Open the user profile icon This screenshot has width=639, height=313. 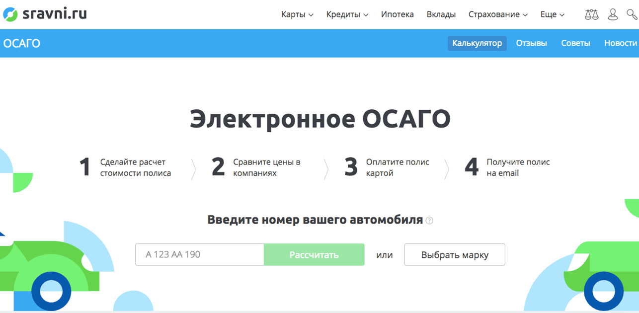click(613, 14)
